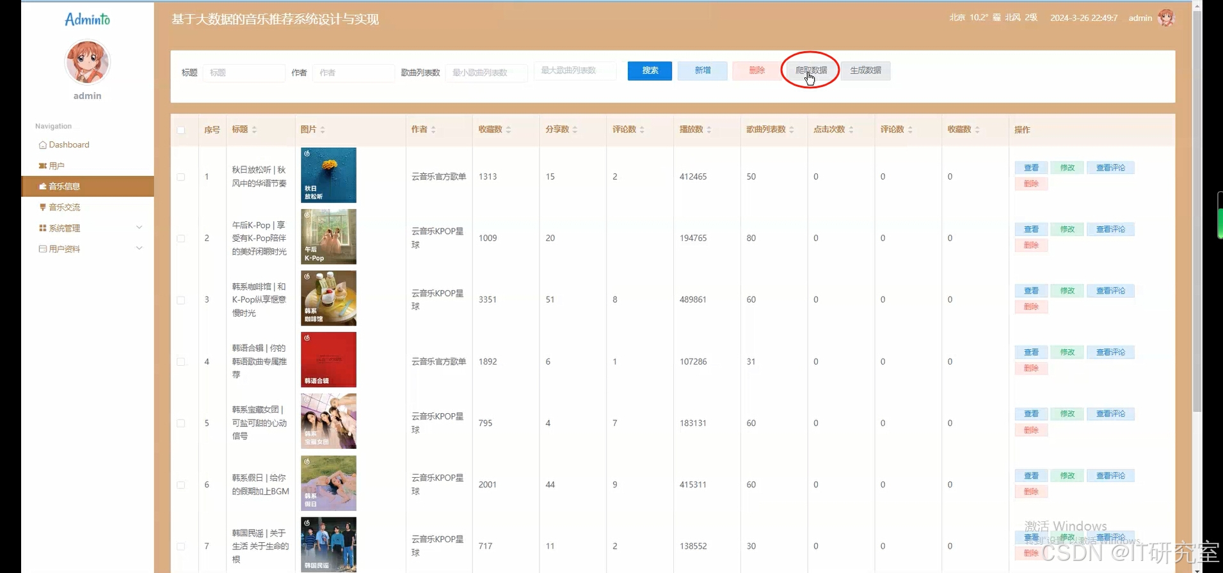
Task: Click the 生成数据 button
Action: [x=865, y=70]
